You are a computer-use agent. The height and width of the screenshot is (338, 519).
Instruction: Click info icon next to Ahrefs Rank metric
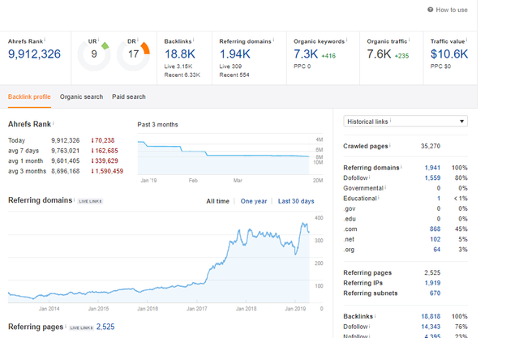coord(45,40)
